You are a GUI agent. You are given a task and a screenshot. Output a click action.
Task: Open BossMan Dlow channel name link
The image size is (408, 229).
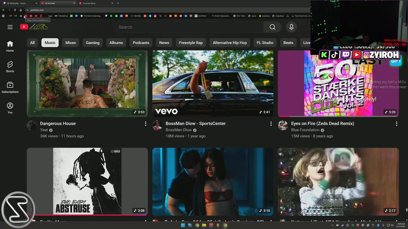click(x=179, y=130)
